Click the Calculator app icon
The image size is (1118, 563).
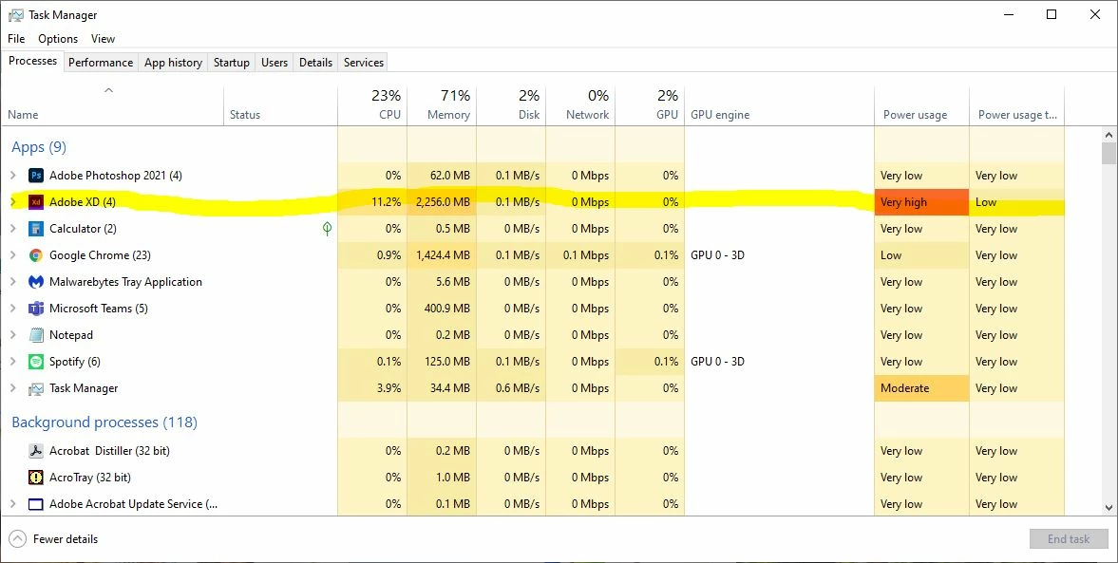36,229
